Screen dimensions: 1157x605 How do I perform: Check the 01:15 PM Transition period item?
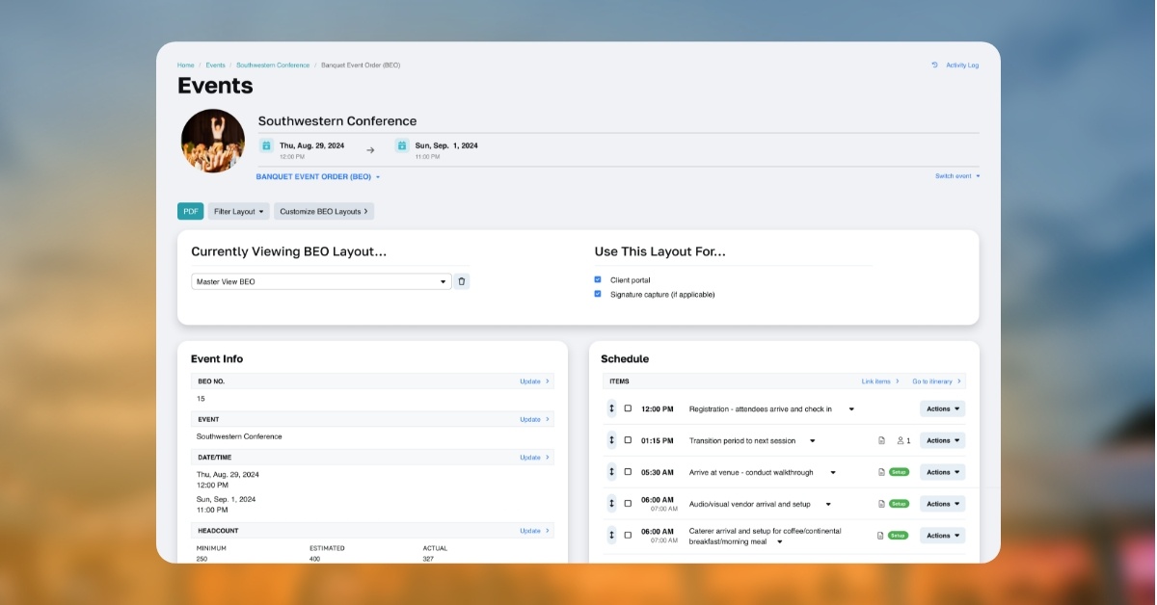point(628,440)
